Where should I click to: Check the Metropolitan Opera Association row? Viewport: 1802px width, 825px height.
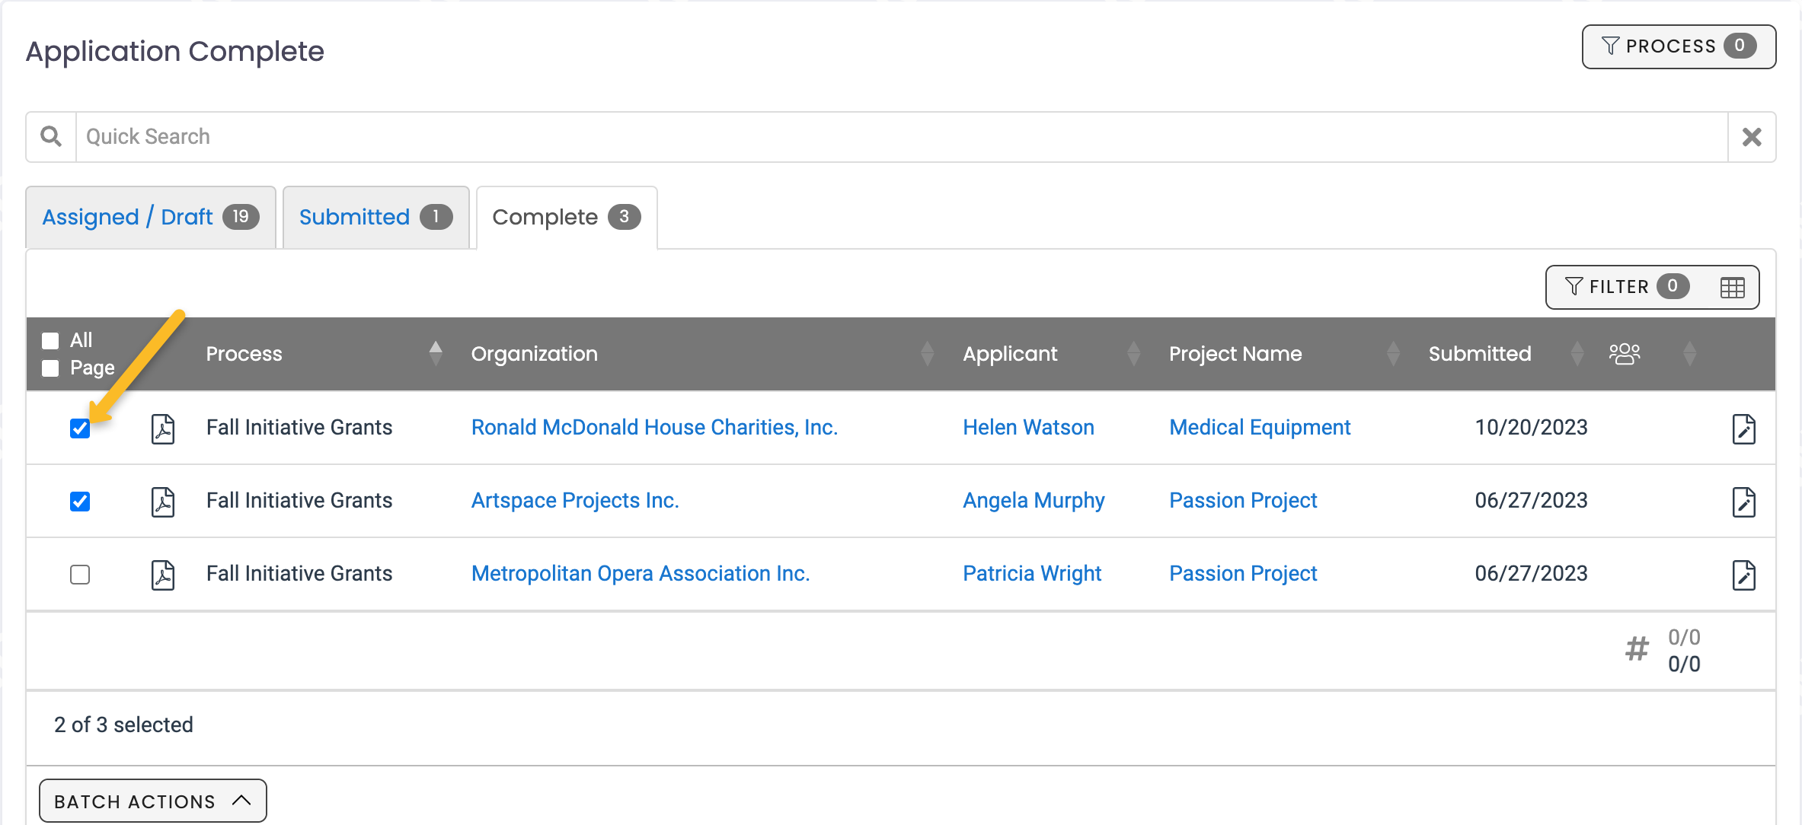[x=80, y=575]
